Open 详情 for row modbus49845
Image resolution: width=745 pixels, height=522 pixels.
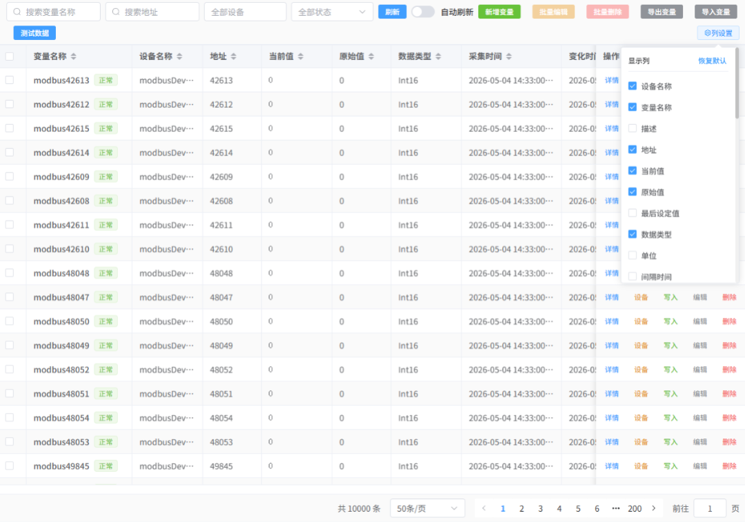point(612,466)
